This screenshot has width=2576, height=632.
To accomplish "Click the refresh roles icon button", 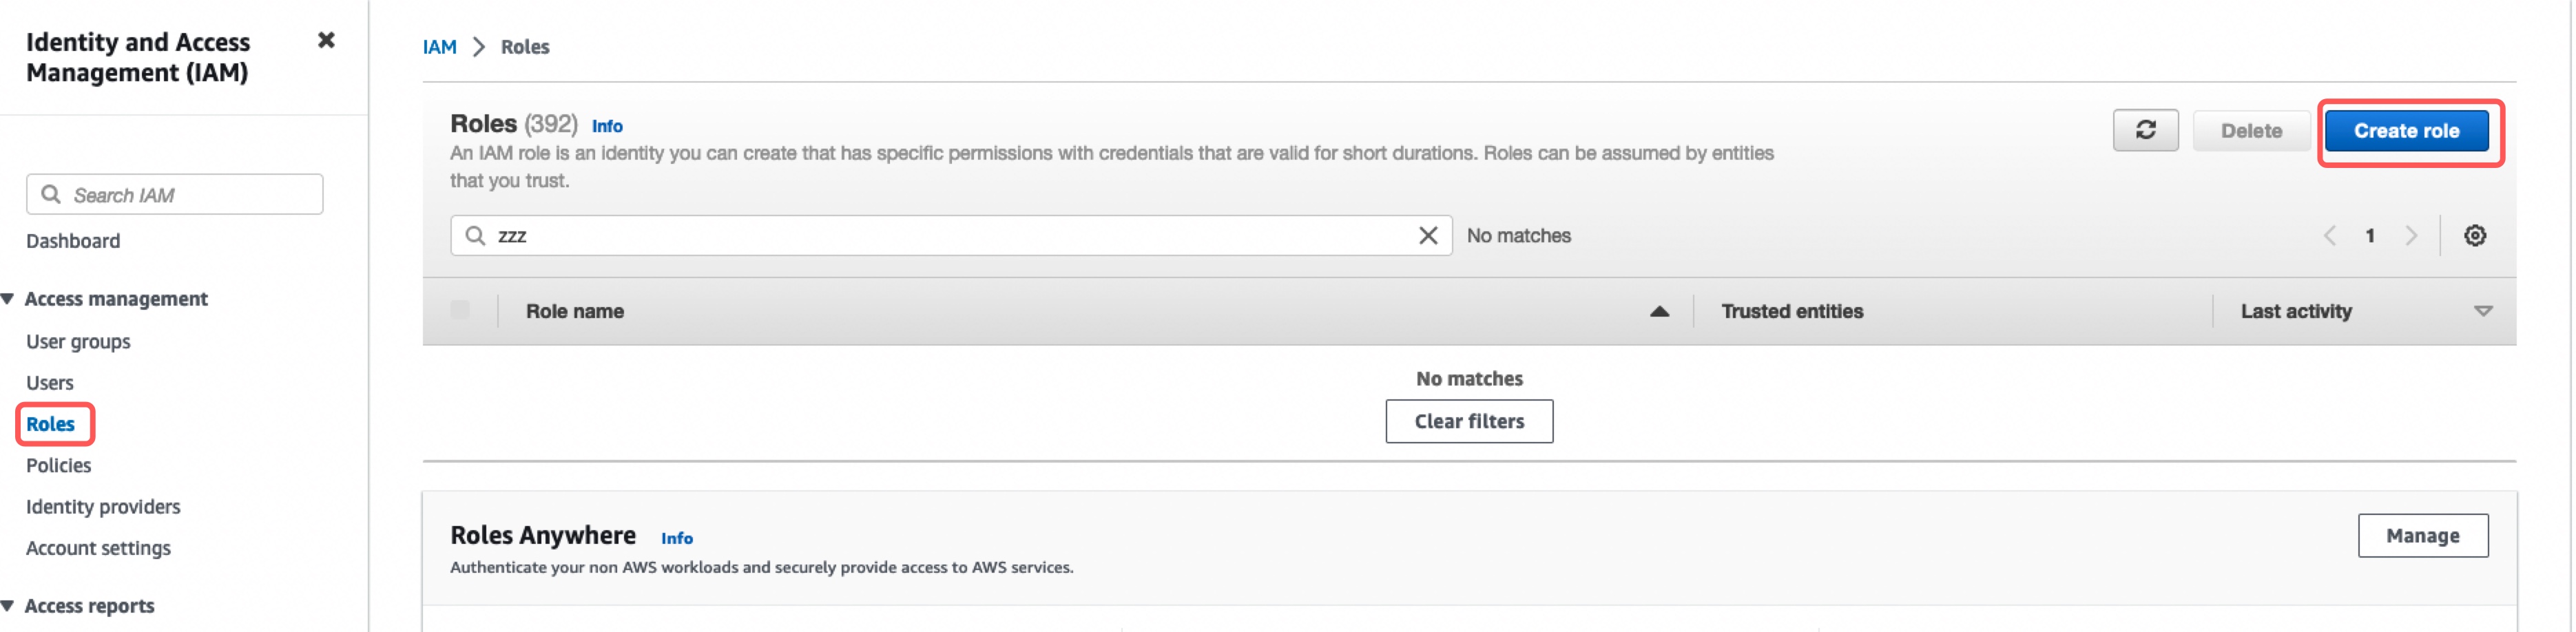I will tap(2145, 130).
